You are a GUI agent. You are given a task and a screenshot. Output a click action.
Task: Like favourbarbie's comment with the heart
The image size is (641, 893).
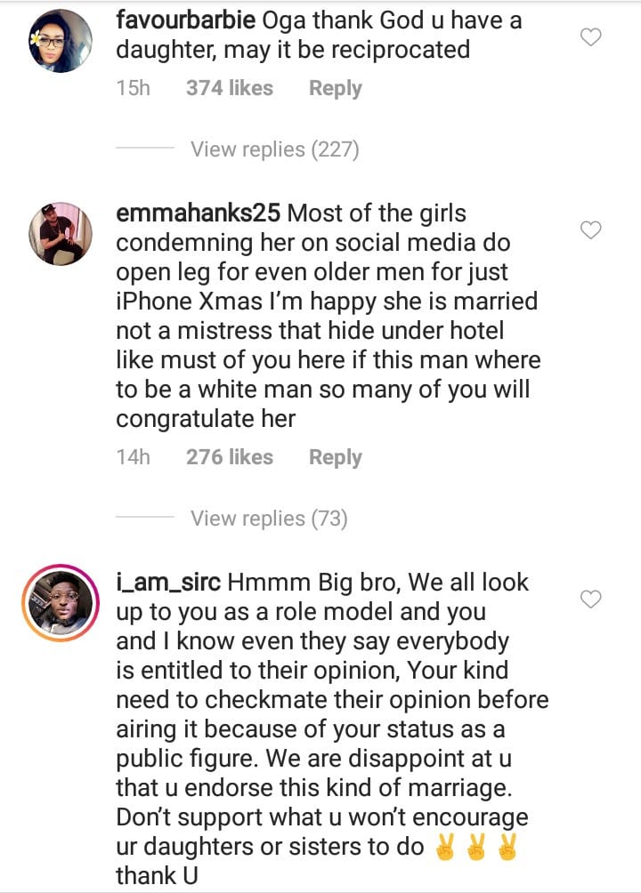pyautogui.click(x=590, y=37)
